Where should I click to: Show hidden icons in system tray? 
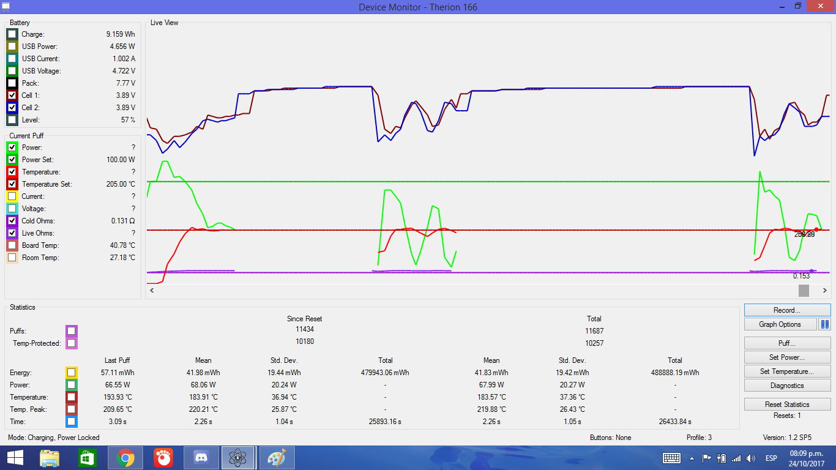tap(692, 458)
